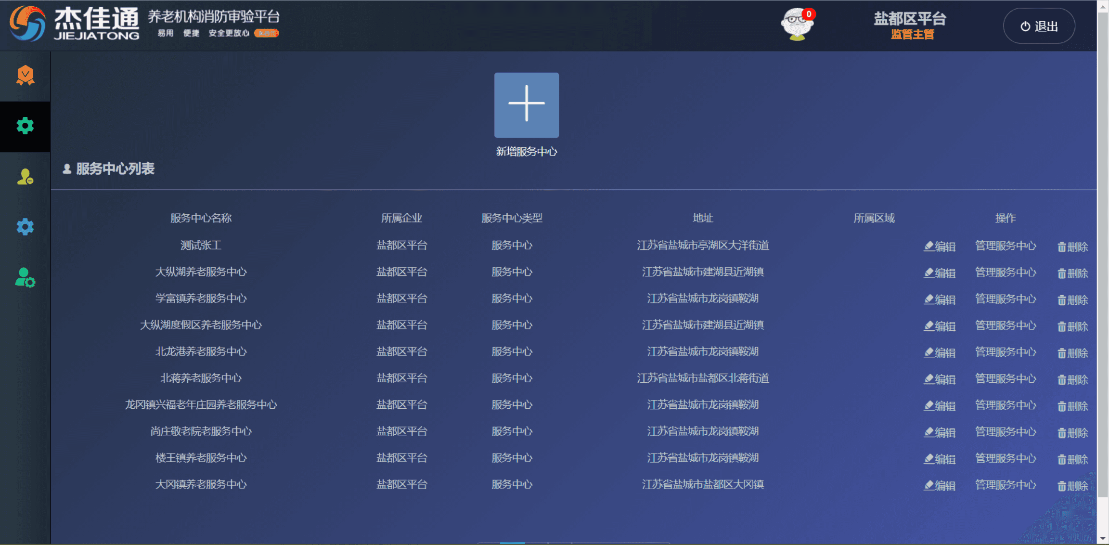Click the 所属区域 column header
This screenshot has height=545, width=1109.
click(874, 218)
